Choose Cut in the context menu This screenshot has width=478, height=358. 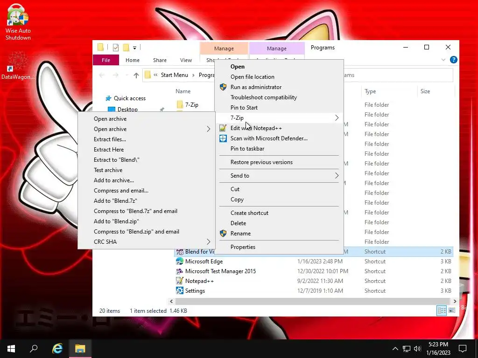(x=280, y=189)
